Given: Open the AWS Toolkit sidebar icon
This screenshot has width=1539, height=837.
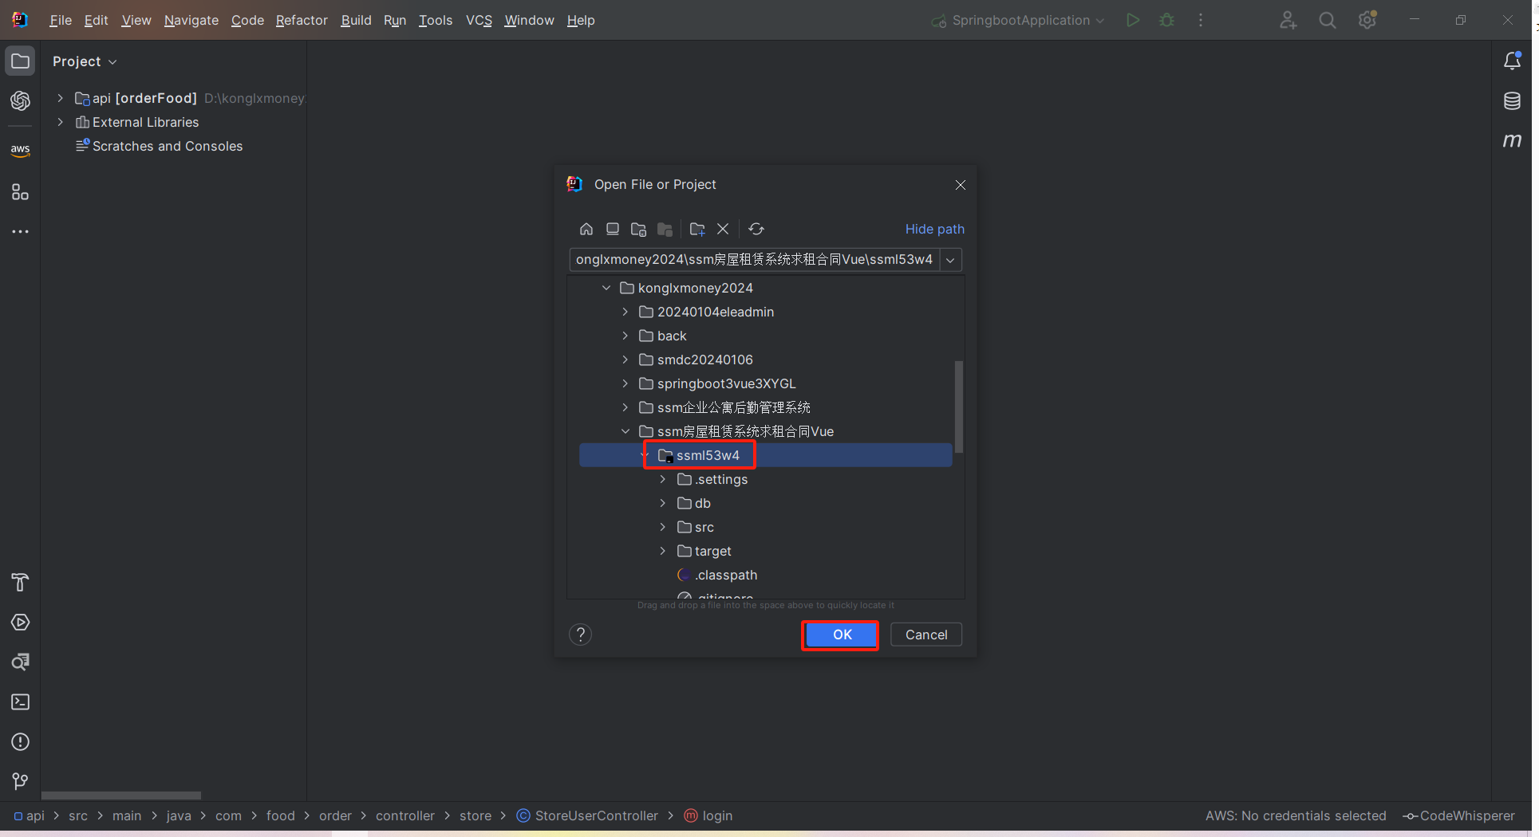Looking at the screenshot, I should (21, 150).
